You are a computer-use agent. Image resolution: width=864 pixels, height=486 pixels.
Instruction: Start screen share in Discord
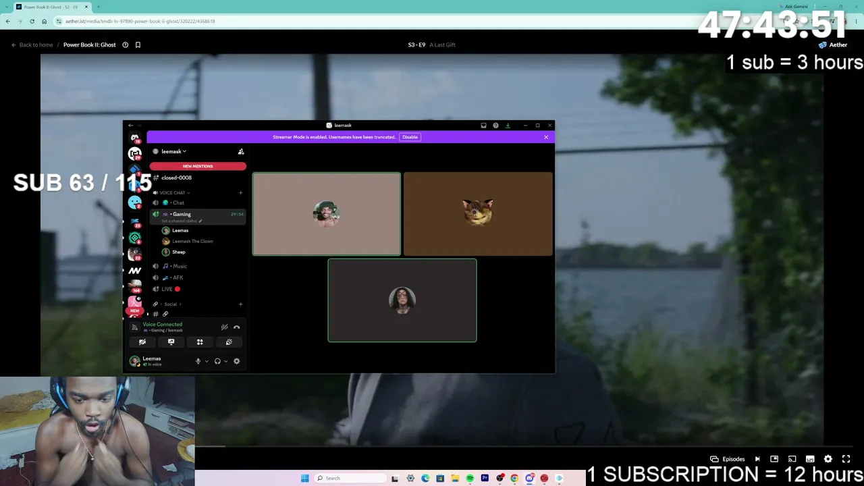click(171, 342)
